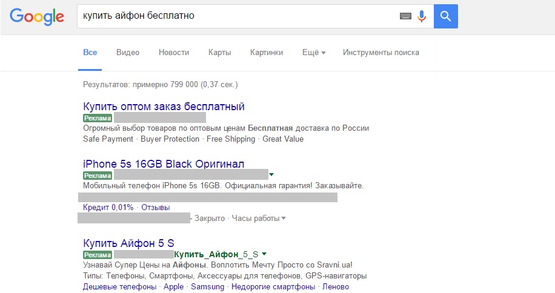
Task: Click description line starting Узнавай Супер Цены
Action: click(x=218, y=265)
